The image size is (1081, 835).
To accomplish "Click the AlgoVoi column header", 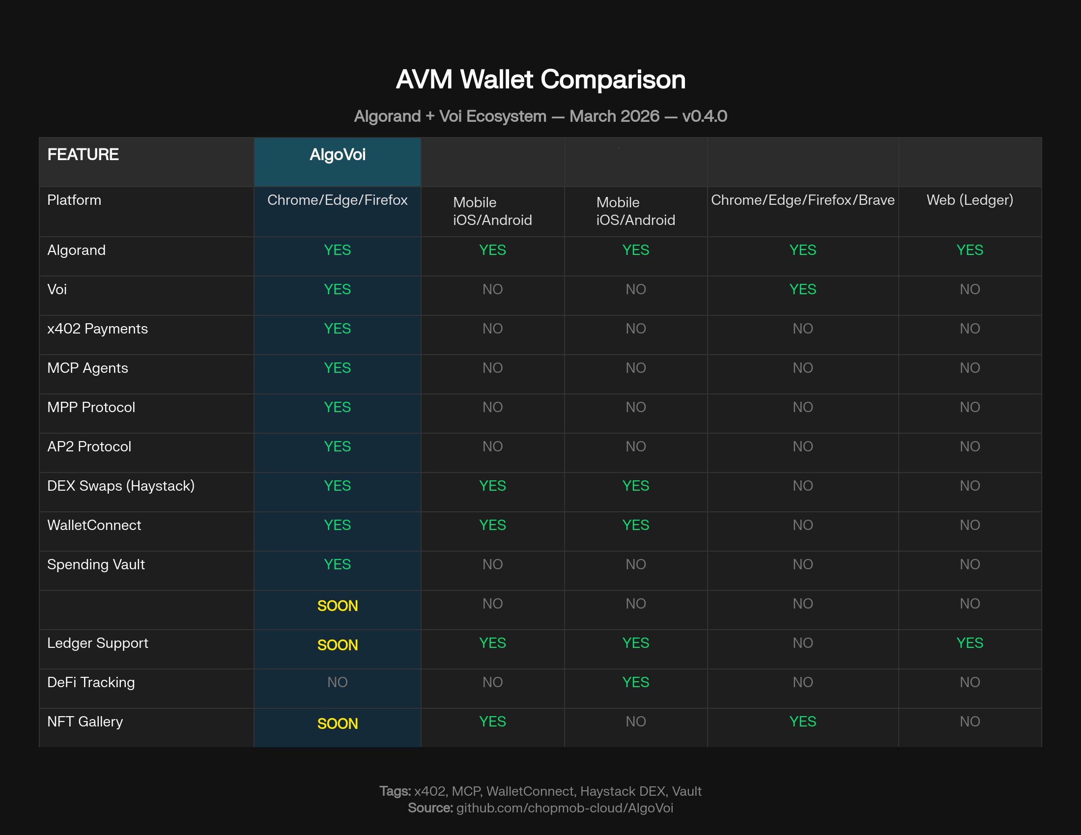I will coord(337,155).
